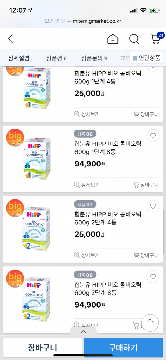
Task: Tap the back arrow icon
Action: point(11,39)
